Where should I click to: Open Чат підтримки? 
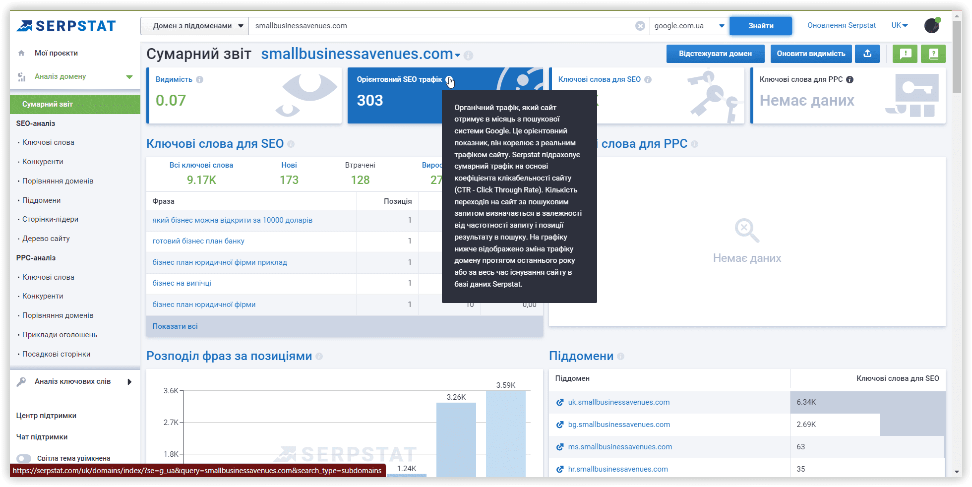click(x=42, y=437)
